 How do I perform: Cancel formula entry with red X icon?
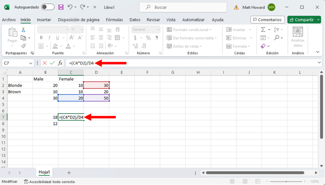[45, 63]
